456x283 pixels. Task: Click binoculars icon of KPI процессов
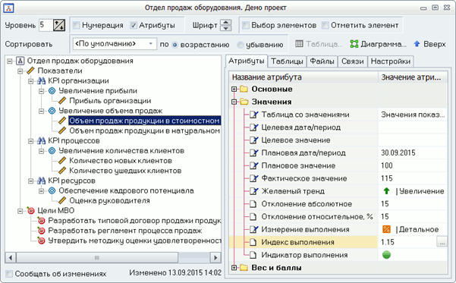pyautogui.click(x=41, y=141)
